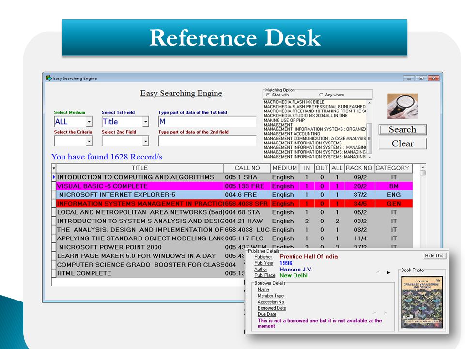Click call number 004.21 HAW cell

[x=248, y=221]
